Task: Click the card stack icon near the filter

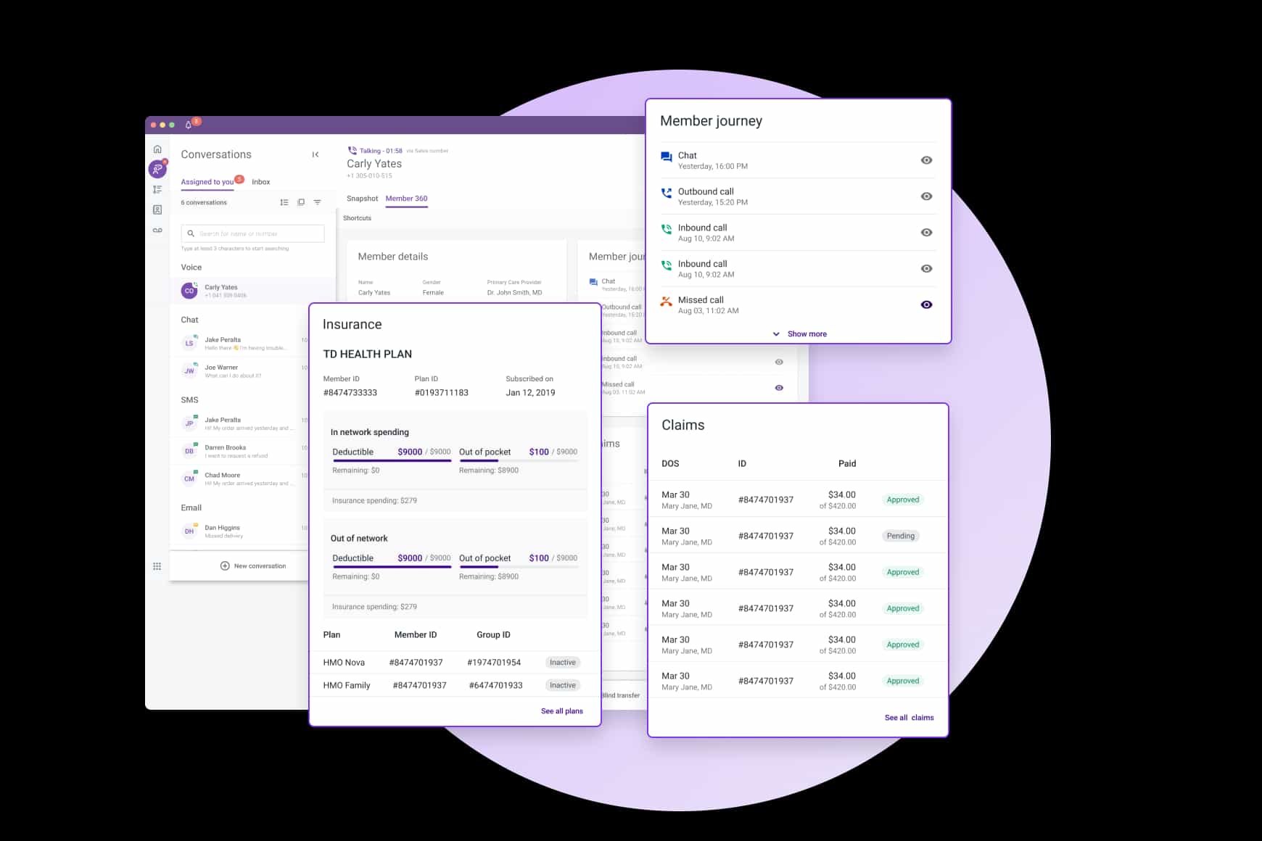Action: (301, 202)
